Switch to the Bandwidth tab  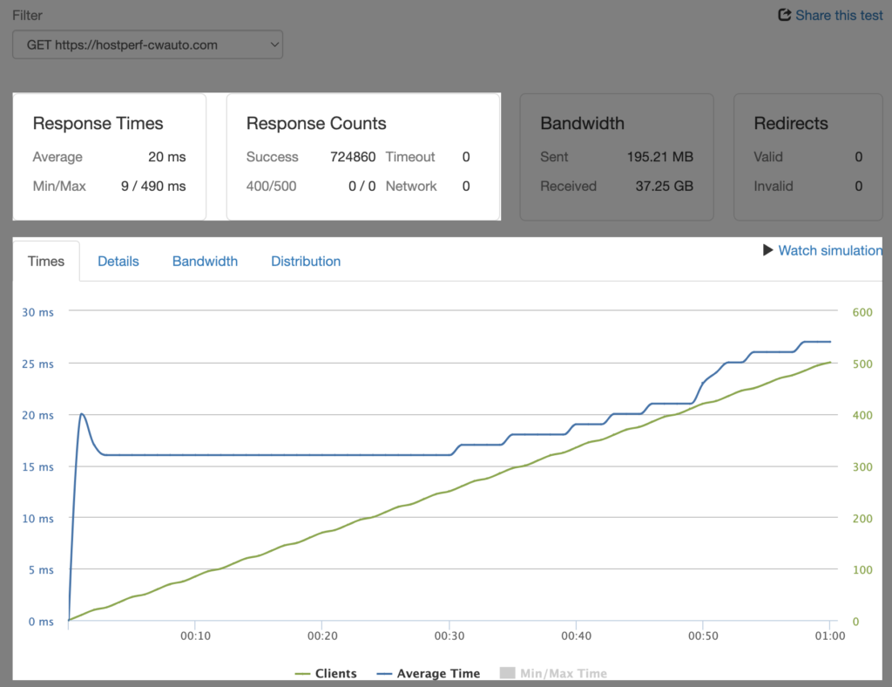tap(205, 262)
